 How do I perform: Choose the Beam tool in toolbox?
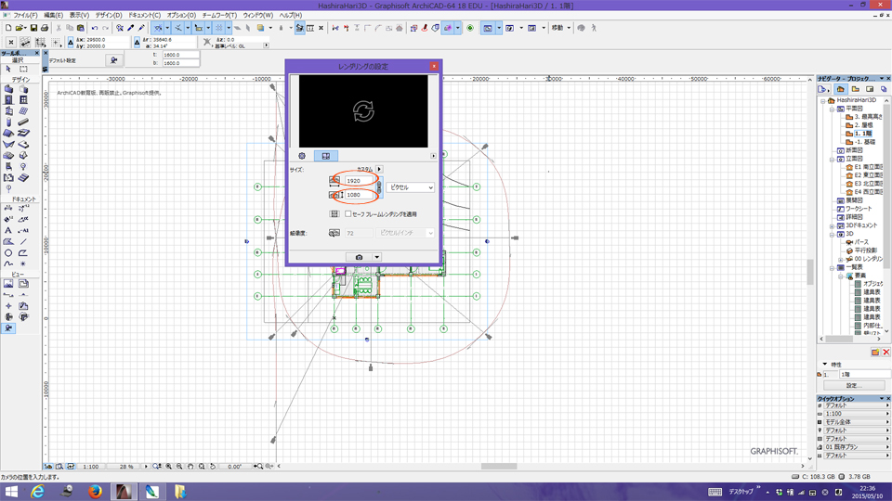23,122
